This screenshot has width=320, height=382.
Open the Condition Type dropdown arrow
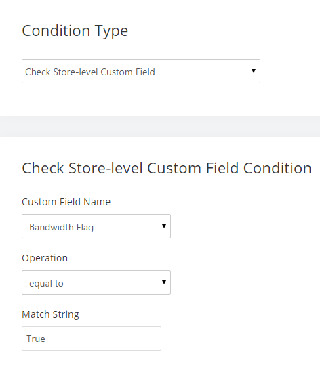click(254, 71)
